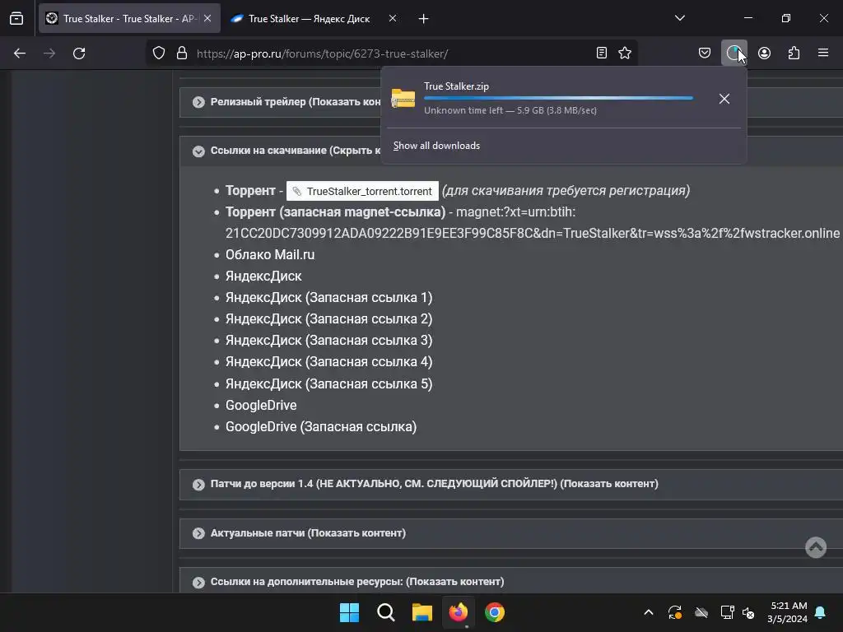Click the sync status tray icon
The width and height of the screenshot is (843, 632).
675,612
